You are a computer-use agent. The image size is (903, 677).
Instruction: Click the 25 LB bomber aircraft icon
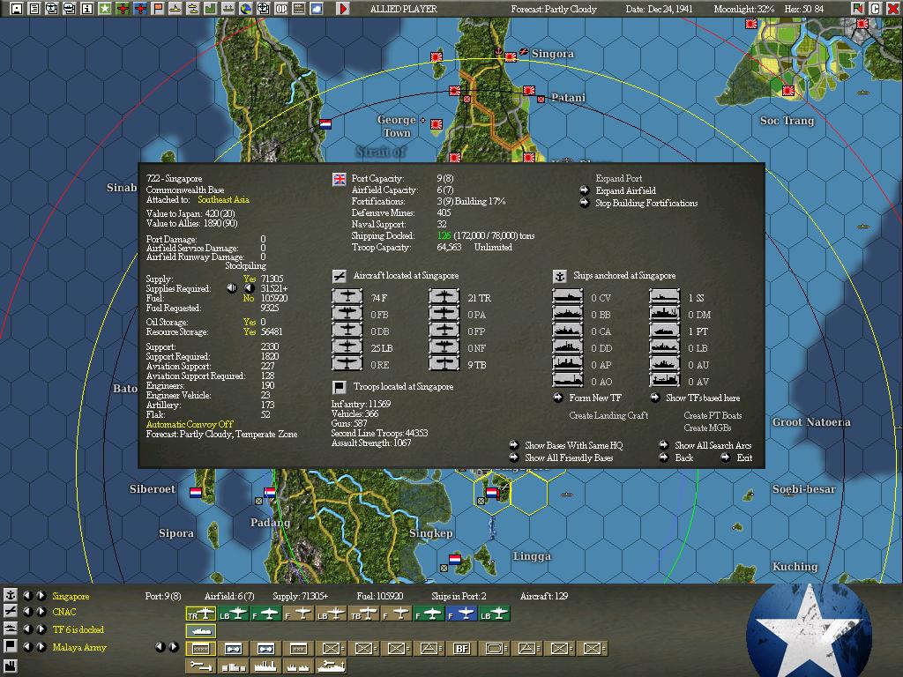click(x=347, y=347)
